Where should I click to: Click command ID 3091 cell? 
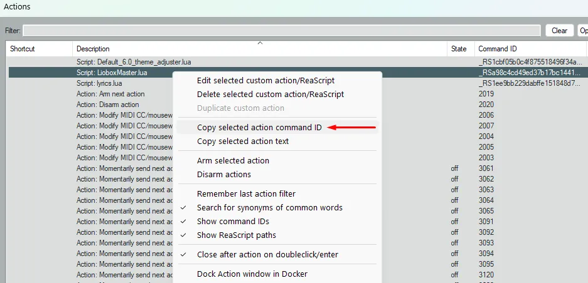486,222
